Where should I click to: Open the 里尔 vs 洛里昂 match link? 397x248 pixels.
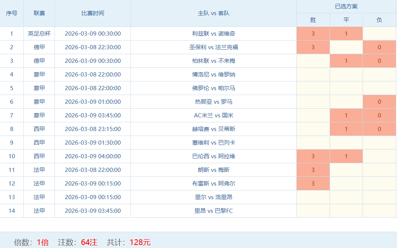(213, 197)
